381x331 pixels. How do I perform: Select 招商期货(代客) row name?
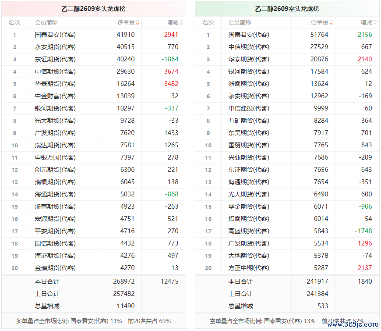point(249,219)
